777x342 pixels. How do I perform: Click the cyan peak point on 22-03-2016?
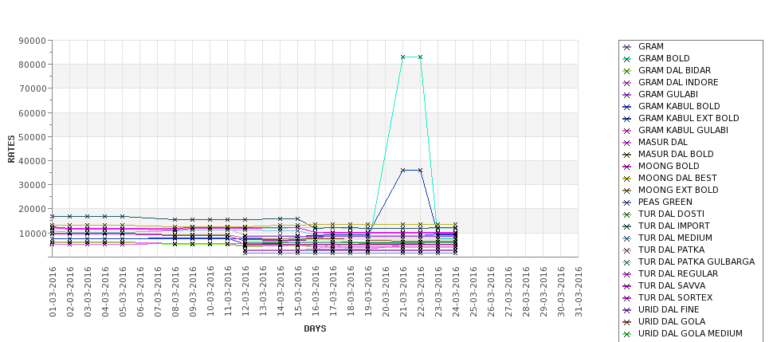pos(420,57)
